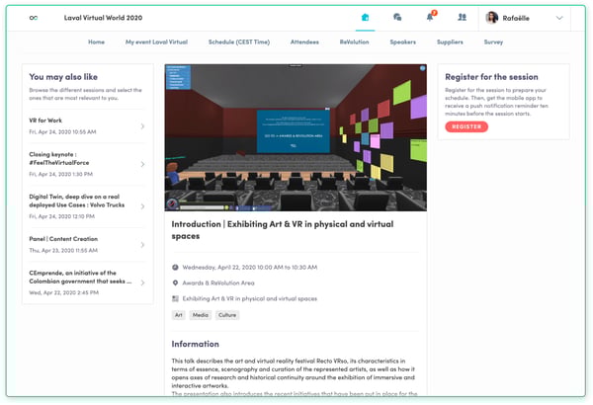Click Thu, Apr 23, 2020 11:55 AM text
593x405 pixels.
63,250
